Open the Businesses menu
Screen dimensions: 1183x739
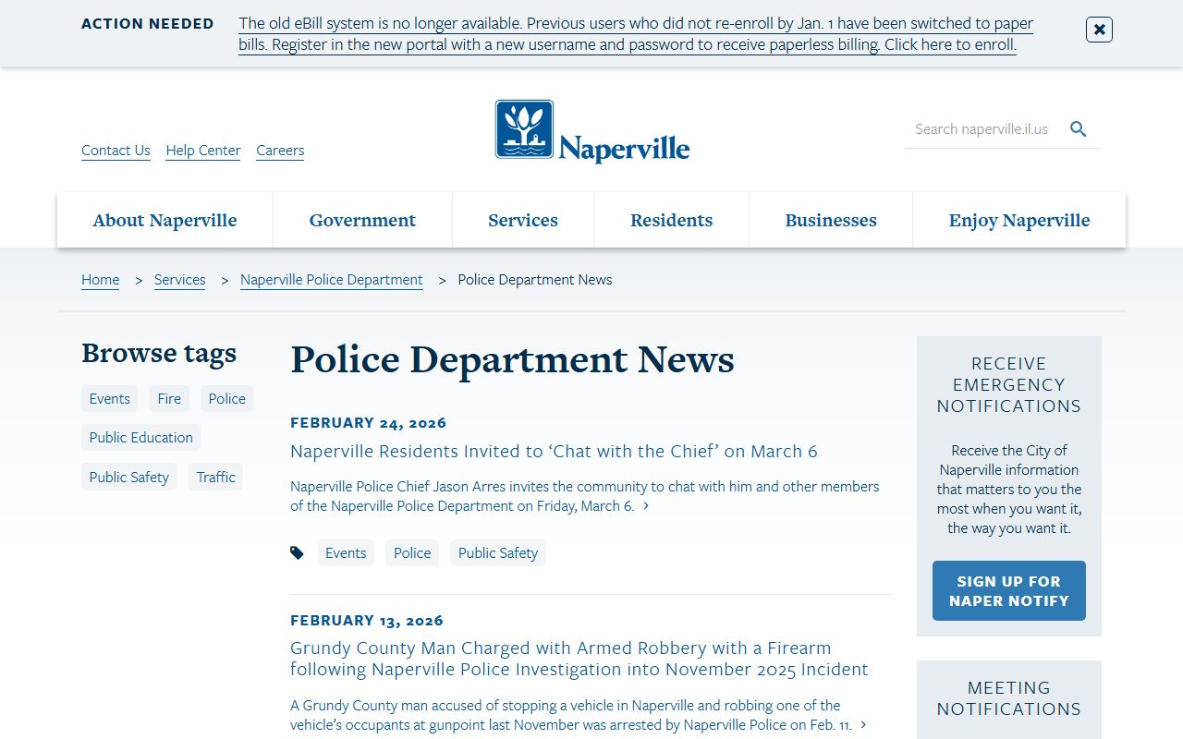click(x=831, y=220)
